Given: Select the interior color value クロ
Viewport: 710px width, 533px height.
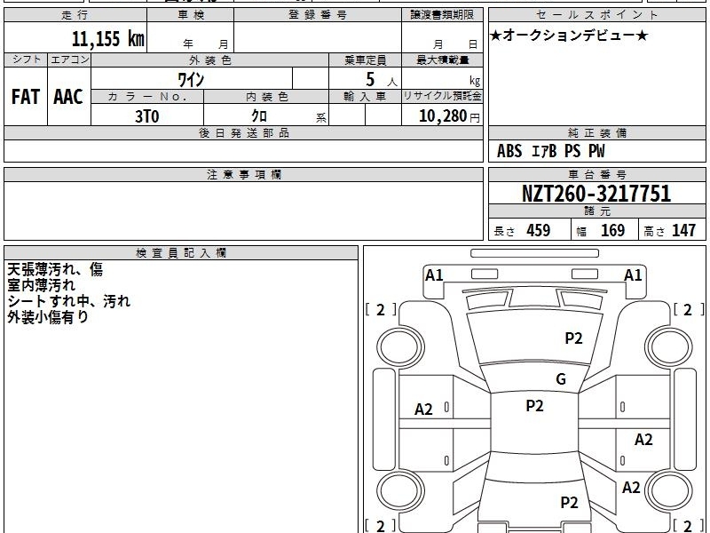Looking at the screenshot, I should (259, 116).
